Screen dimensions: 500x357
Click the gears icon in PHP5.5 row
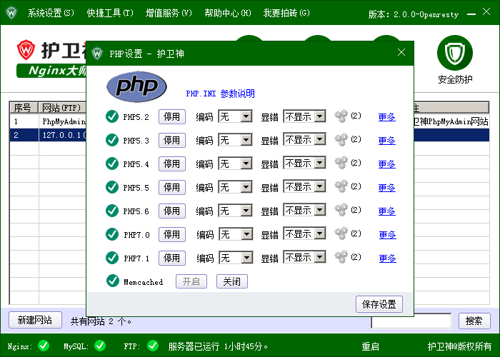pyautogui.click(x=341, y=187)
